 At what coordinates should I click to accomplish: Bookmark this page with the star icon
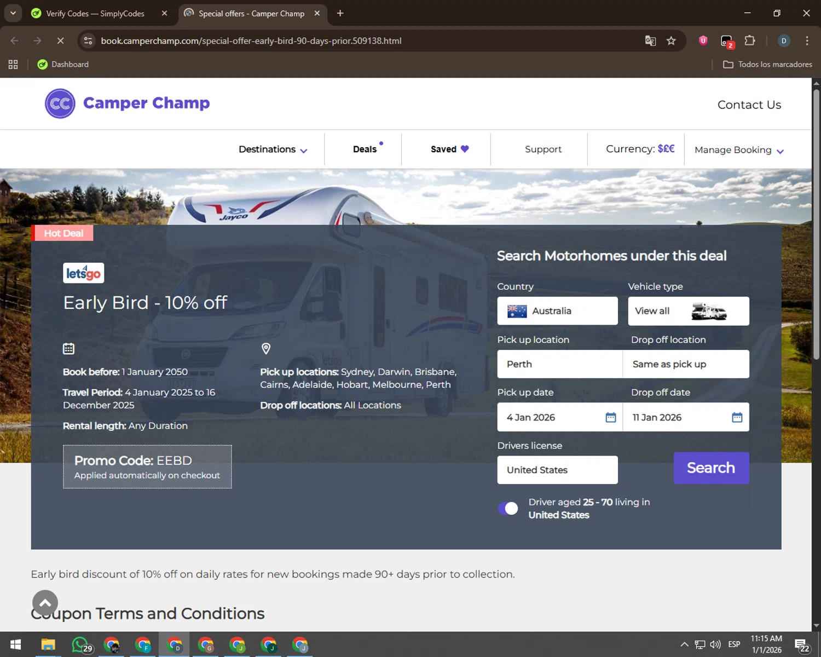point(671,41)
